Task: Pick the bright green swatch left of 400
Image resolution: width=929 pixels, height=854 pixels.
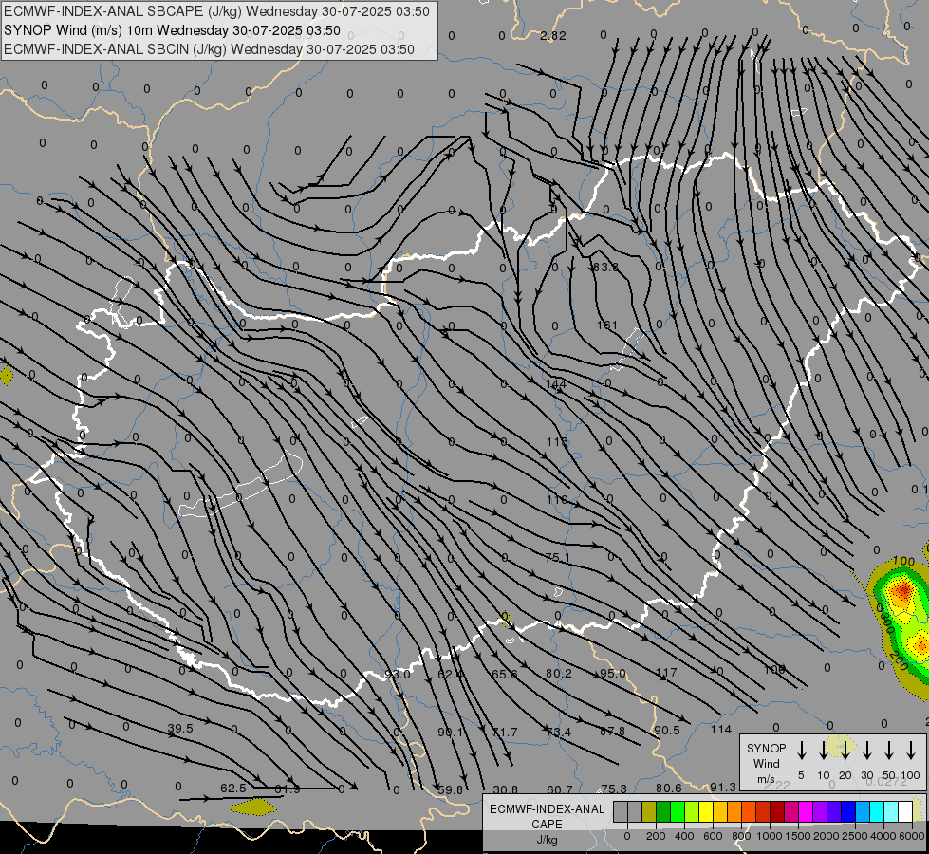Action: pyautogui.click(x=678, y=811)
